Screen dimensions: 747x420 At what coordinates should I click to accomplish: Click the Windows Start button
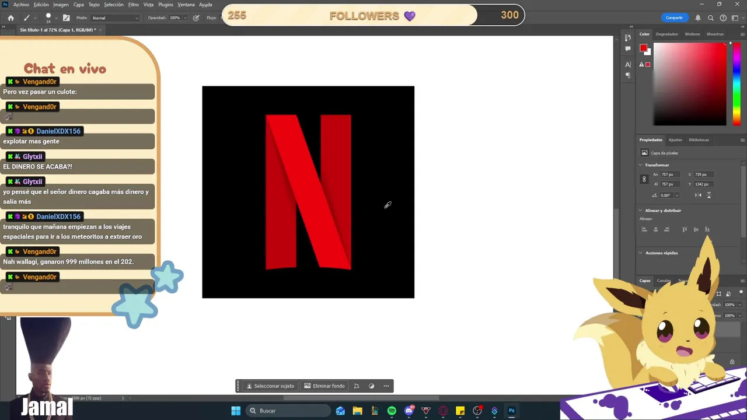click(x=236, y=411)
